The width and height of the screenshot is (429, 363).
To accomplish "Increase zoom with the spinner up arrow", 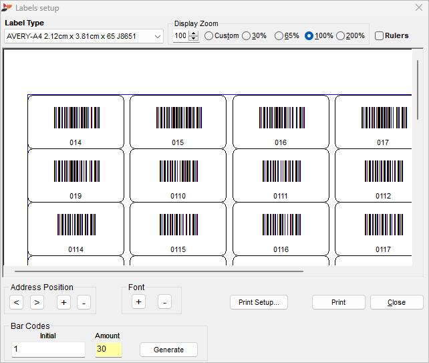I will [194, 33].
